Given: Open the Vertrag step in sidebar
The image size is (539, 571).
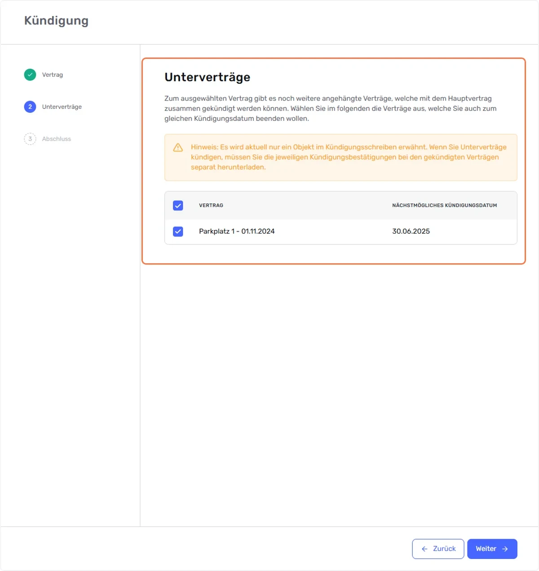Looking at the screenshot, I should [x=53, y=75].
